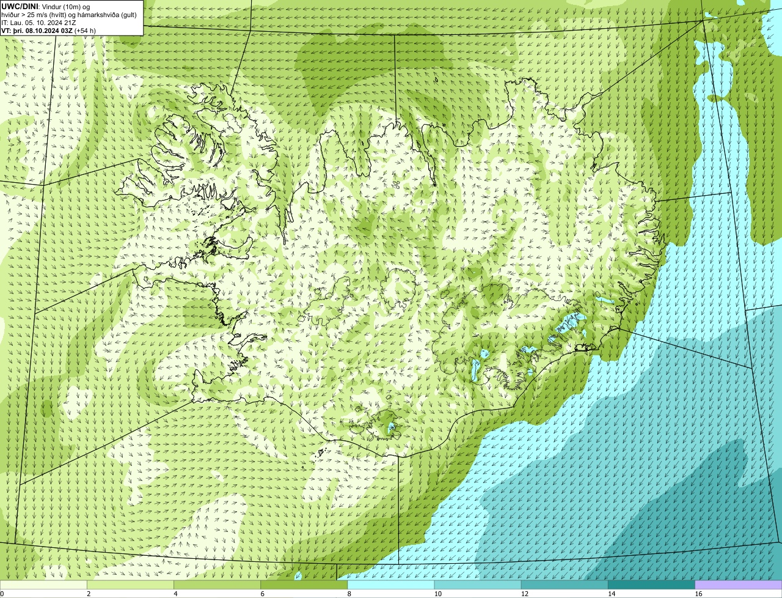
Task: Click the pale yellow 0–2 m/s legend swatch
Action: (43, 585)
